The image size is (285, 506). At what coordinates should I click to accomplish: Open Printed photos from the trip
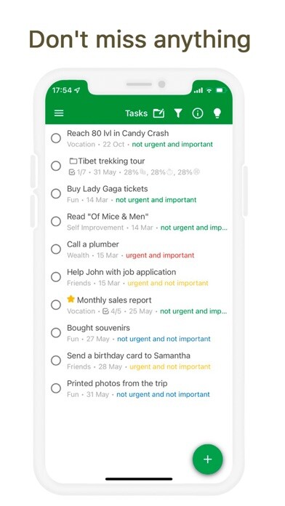(x=117, y=383)
